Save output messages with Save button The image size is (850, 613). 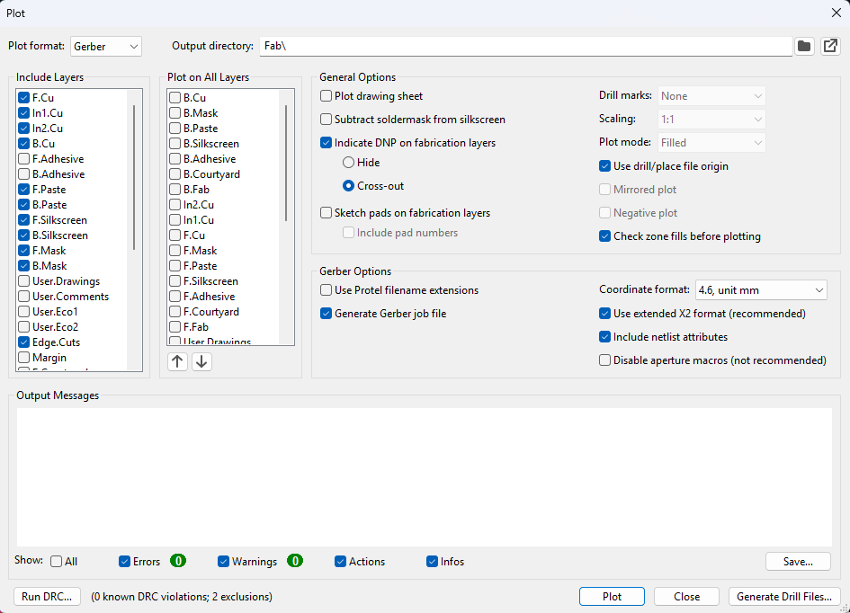click(x=798, y=562)
